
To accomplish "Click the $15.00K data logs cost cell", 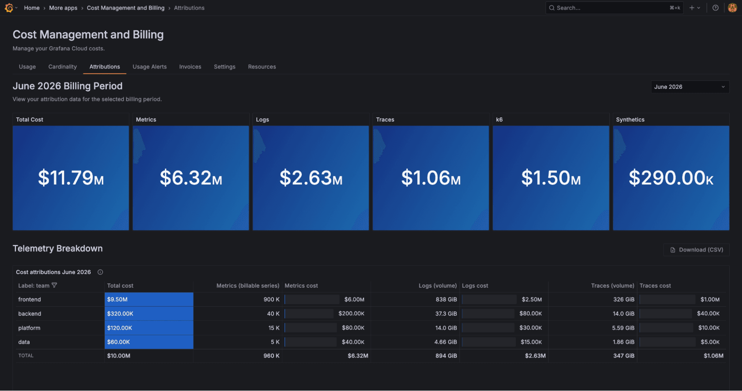I will point(504,342).
